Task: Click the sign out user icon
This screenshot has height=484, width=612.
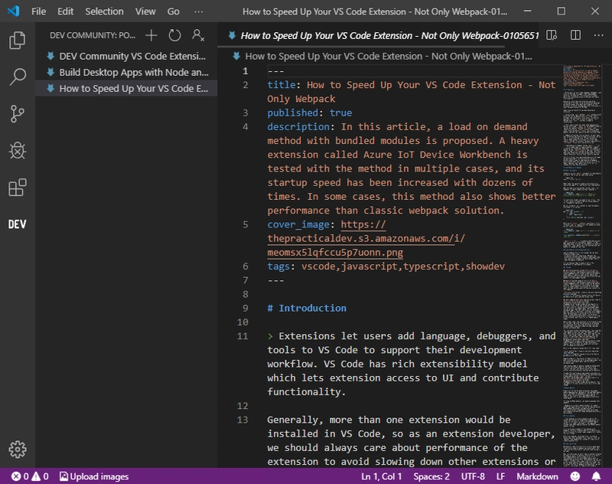Action: pyautogui.click(x=198, y=35)
